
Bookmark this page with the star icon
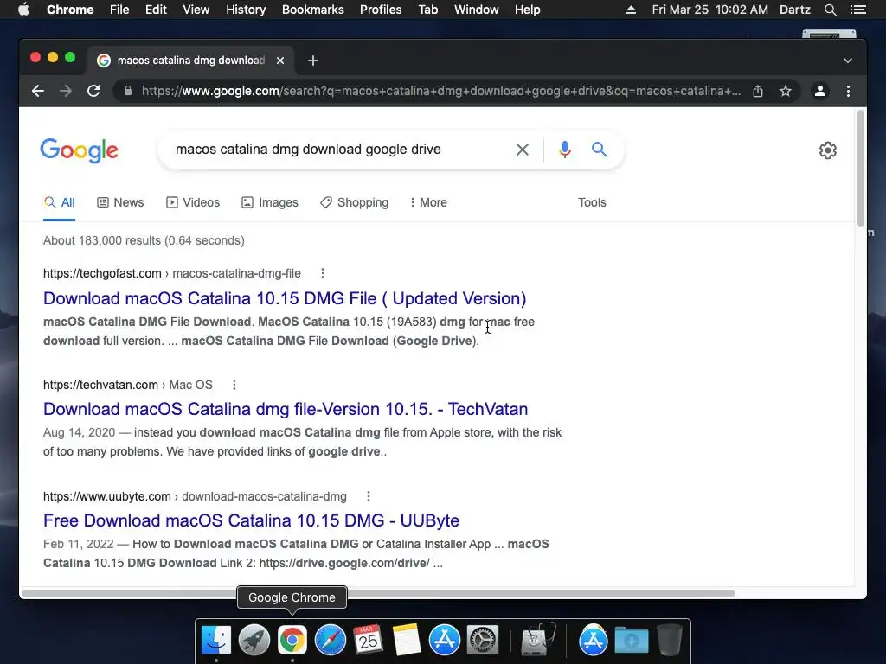(786, 91)
